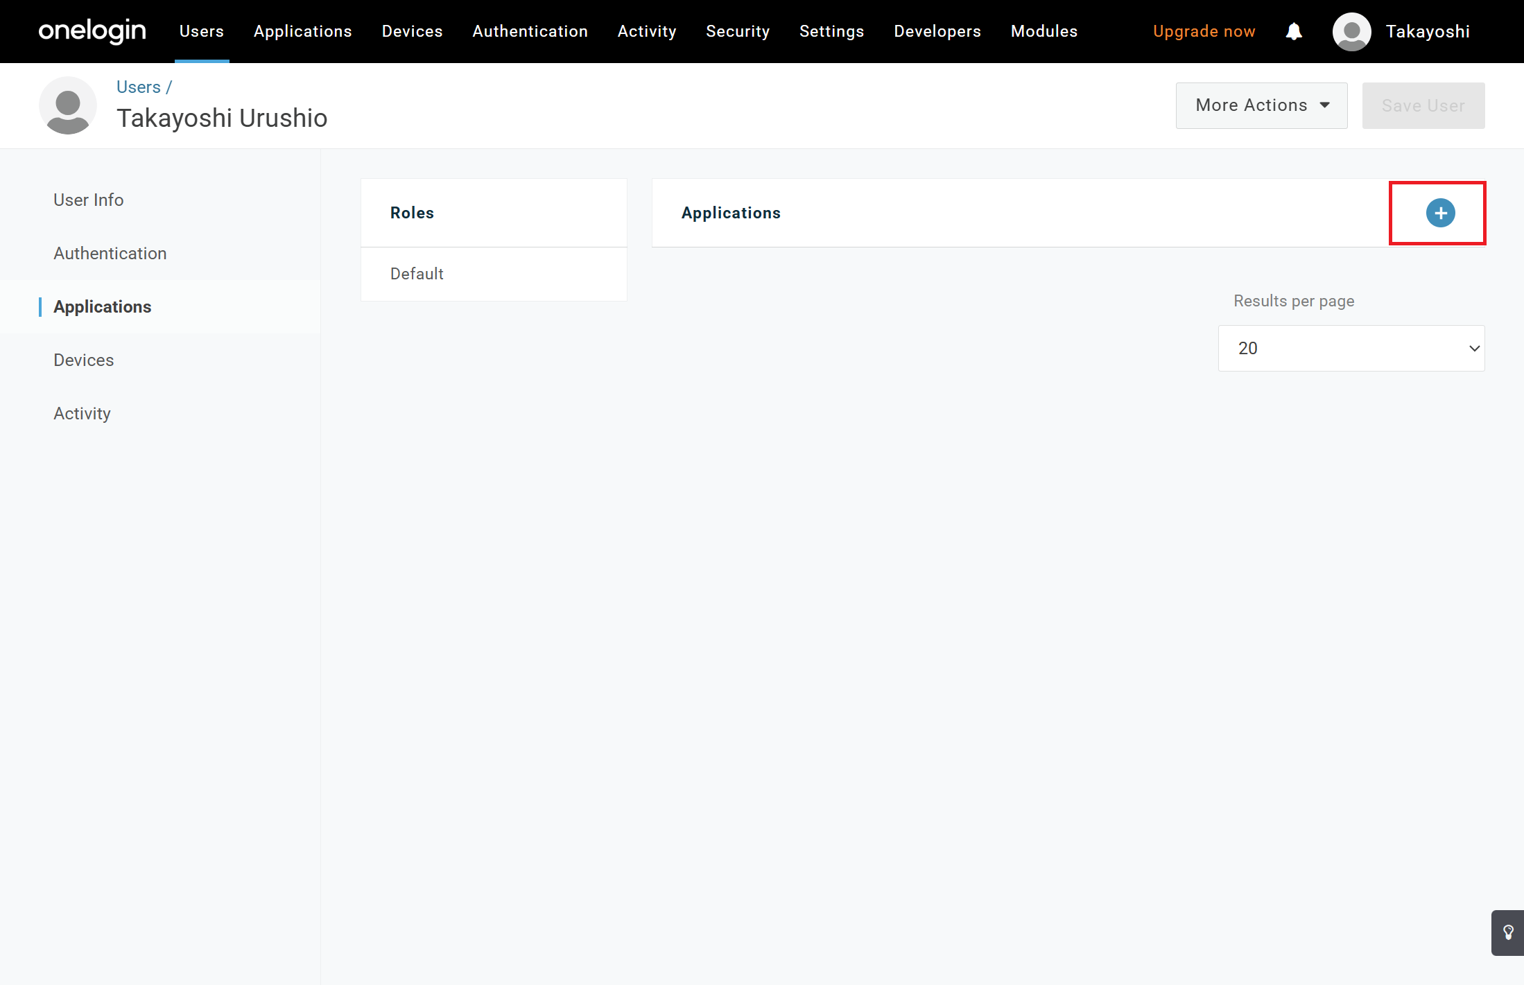
Task: Click the Users breadcrumb link
Action: [x=138, y=87]
